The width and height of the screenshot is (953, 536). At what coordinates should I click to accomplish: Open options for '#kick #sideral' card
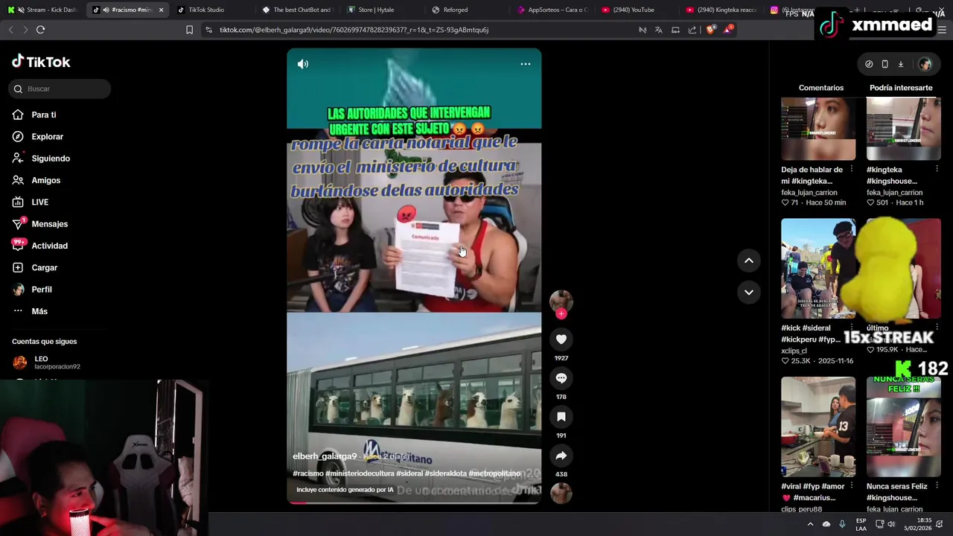pos(852,328)
